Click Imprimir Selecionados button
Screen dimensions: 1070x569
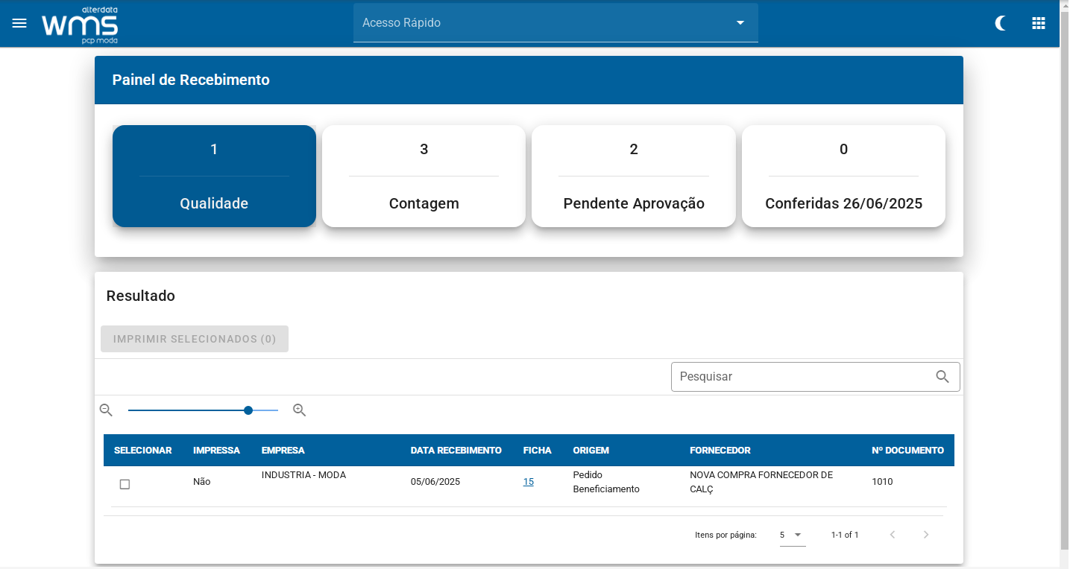pos(195,339)
